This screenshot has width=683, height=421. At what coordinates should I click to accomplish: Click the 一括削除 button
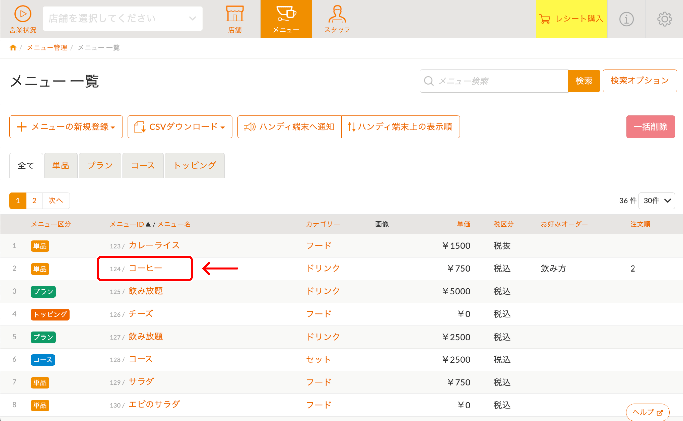click(x=650, y=127)
